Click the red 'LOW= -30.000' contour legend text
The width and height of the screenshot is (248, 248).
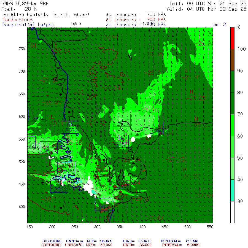pos(99,245)
